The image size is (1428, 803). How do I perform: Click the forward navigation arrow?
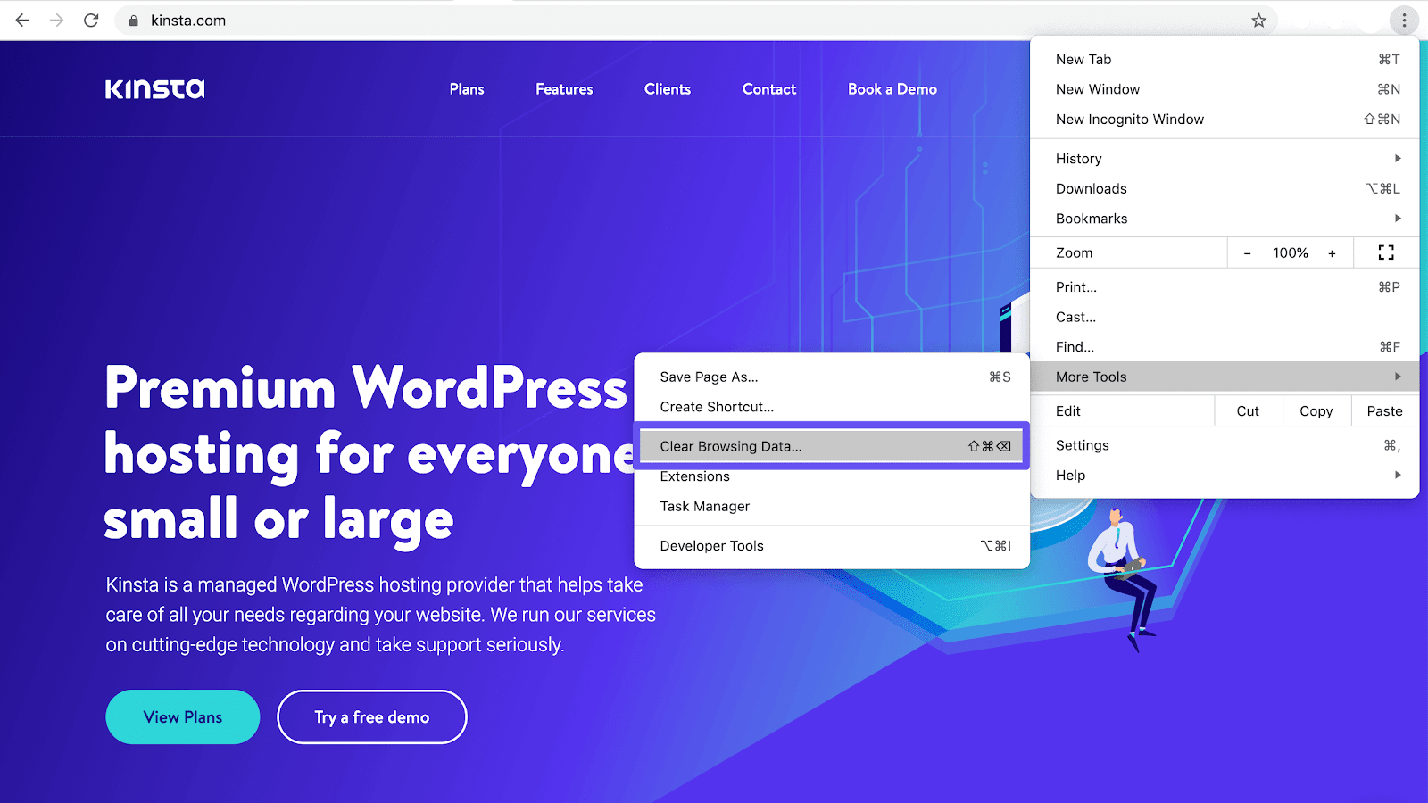pos(56,20)
